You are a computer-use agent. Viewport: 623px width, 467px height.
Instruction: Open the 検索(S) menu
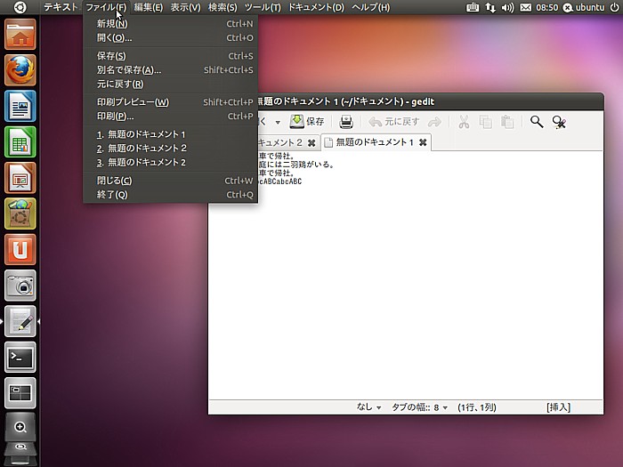(222, 7)
